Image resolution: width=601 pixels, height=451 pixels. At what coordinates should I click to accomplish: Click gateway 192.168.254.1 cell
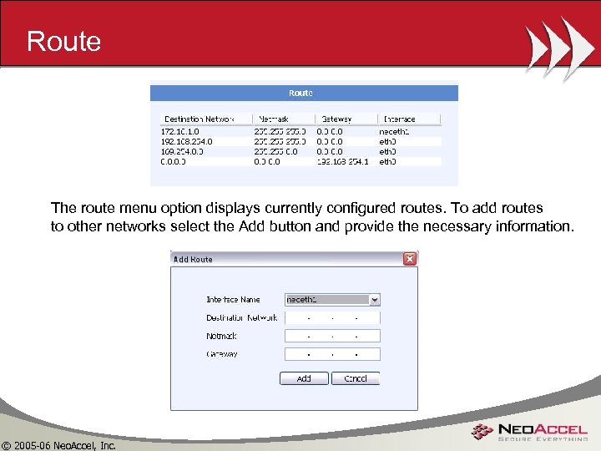[343, 161]
